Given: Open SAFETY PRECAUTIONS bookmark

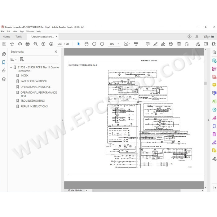Looking at the screenshot, I should pos(34,81).
